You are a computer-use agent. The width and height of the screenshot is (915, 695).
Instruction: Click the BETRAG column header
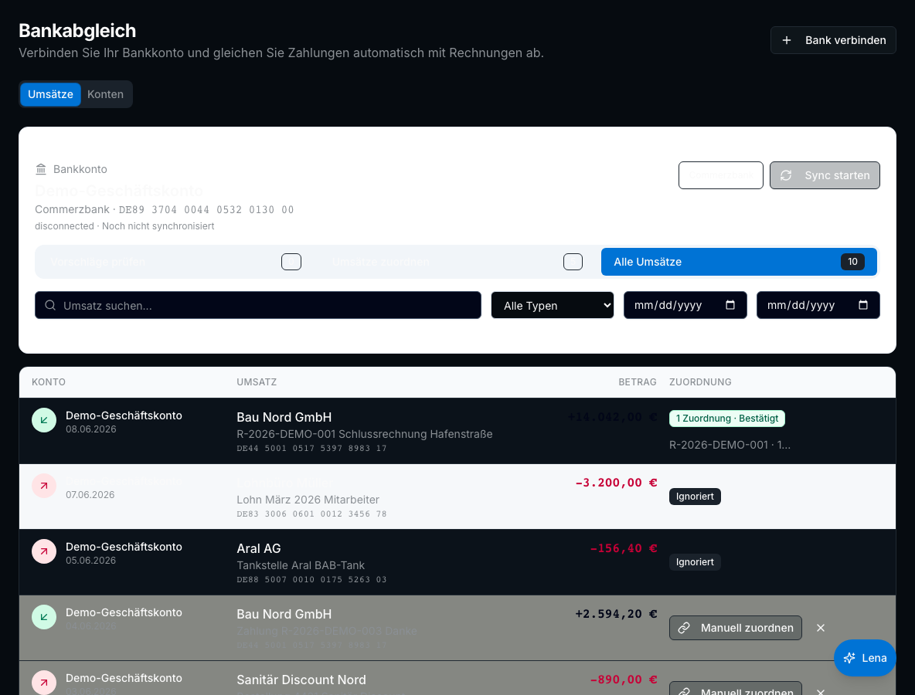tap(638, 382)
